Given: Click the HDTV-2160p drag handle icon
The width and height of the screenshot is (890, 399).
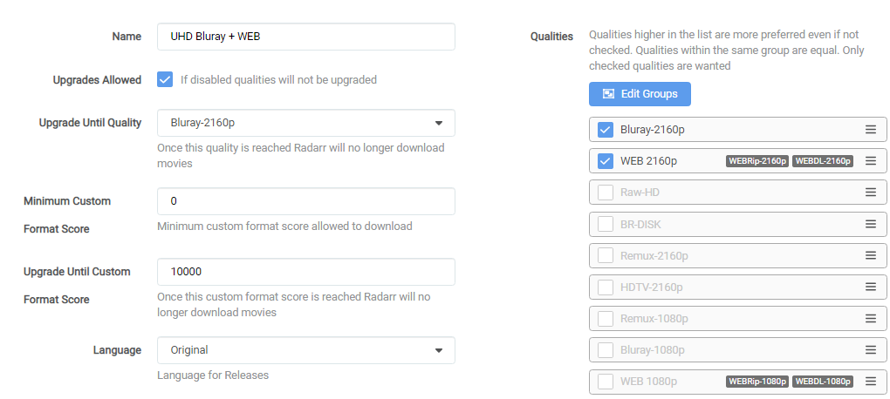Looking at the screenshot, I should (x=870, y=287).
